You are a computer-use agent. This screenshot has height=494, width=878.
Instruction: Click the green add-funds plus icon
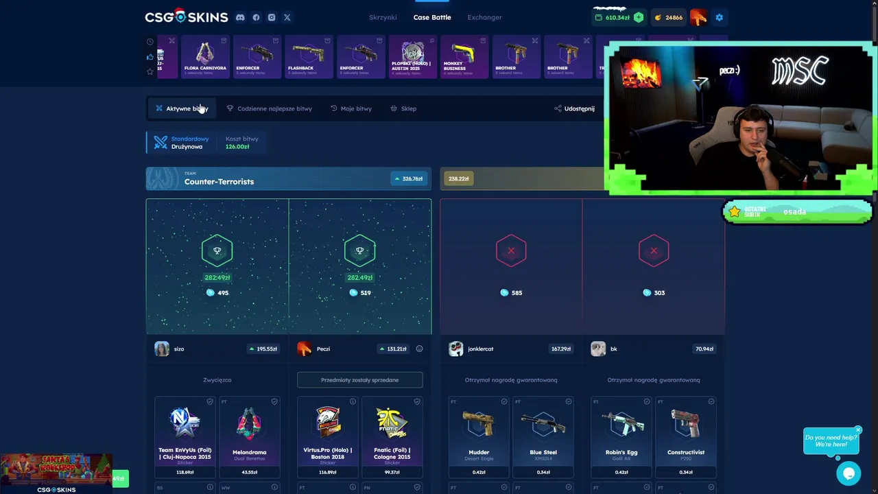(639, 17)
